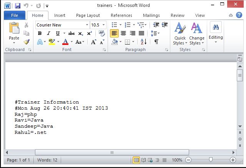Select the Format Painter brush
Viewport: 246px width, 168px height.
pos(27,42)
